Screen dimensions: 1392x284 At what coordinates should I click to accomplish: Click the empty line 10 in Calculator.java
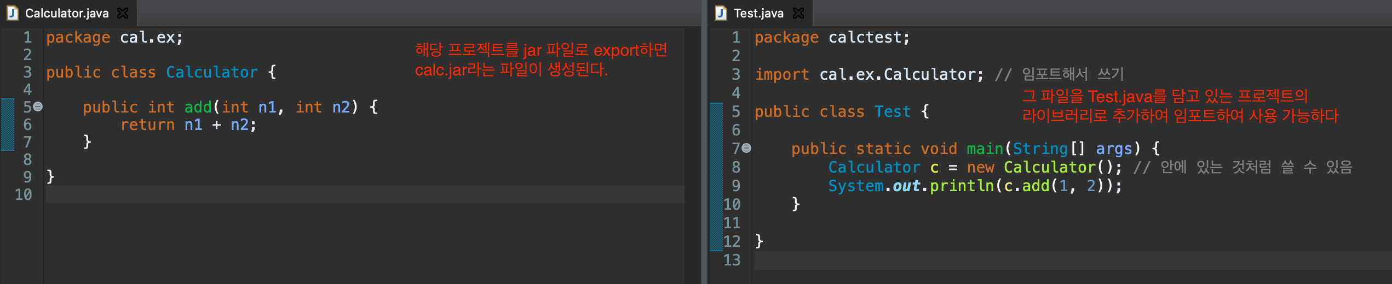[365, 194]
